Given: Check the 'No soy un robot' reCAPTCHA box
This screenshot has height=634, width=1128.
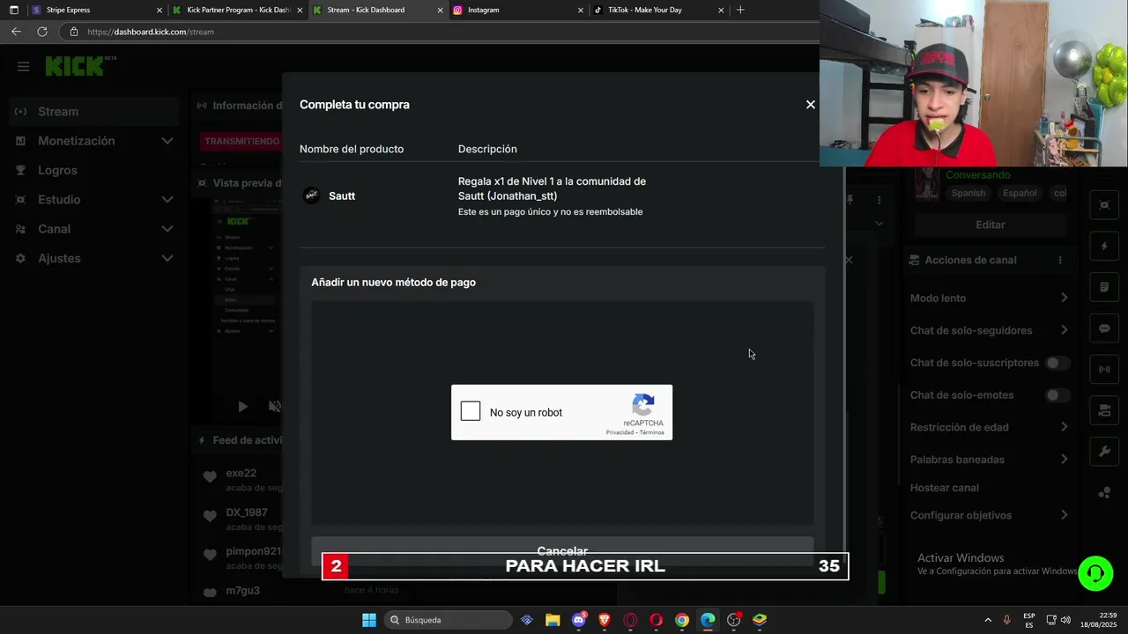Looking at the screenshot, I should pyautogui.click(x=471, y=411).
